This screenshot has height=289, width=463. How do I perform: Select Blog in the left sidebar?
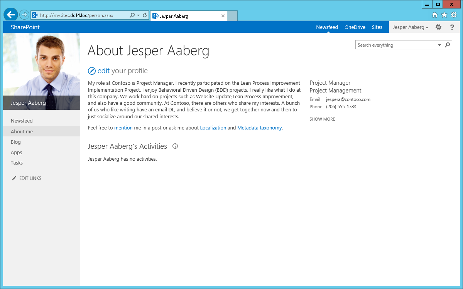click(x=16, y=142)
